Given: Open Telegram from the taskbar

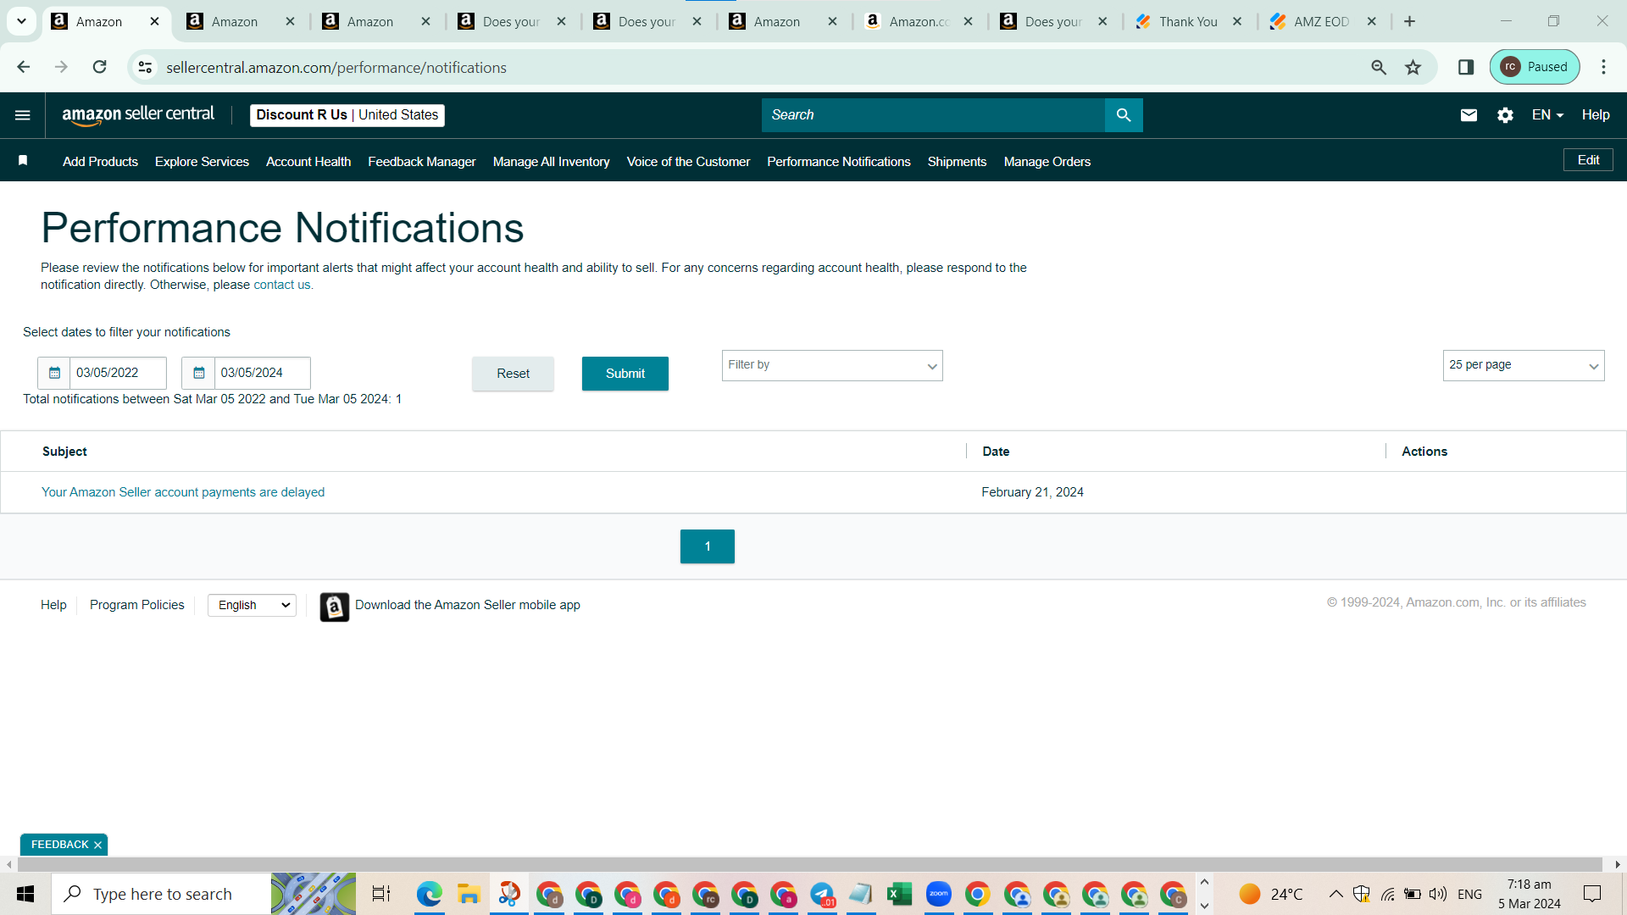Looking at the screenshot, I should tap(822, 894).
